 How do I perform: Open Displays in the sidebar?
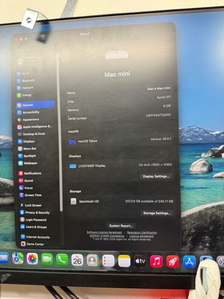pos(26,141)
